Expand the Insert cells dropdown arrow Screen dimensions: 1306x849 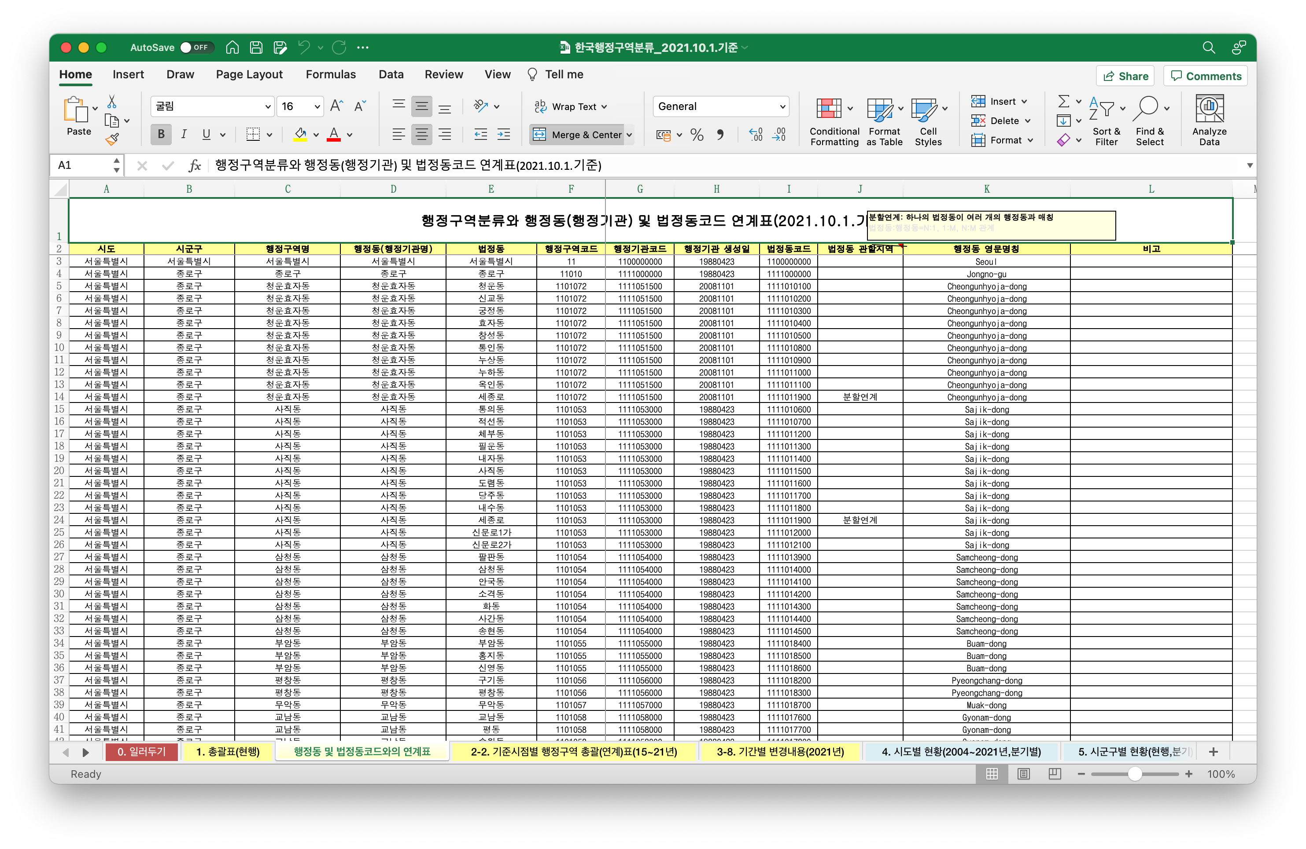1024,102
